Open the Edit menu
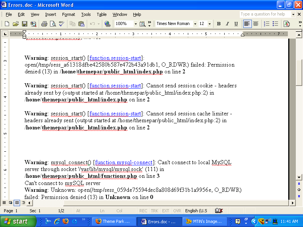Viewport: 303px width, 227px height. pos(21,14)
